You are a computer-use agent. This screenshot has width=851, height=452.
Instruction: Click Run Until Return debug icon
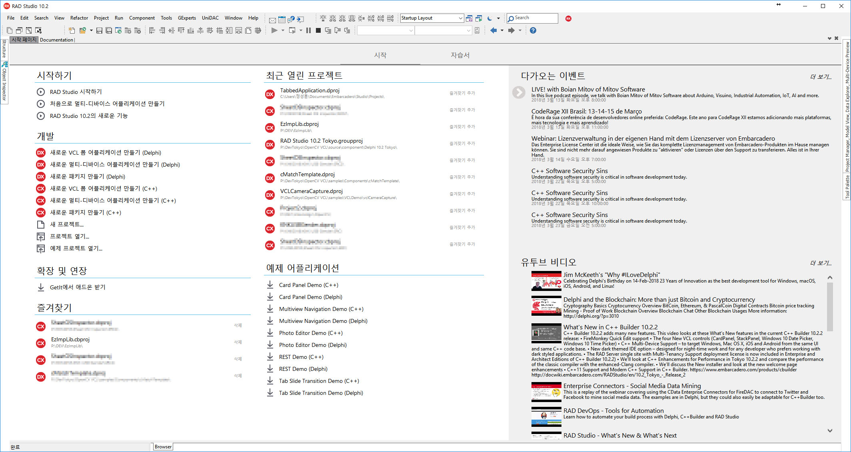(x=347, y=30)
